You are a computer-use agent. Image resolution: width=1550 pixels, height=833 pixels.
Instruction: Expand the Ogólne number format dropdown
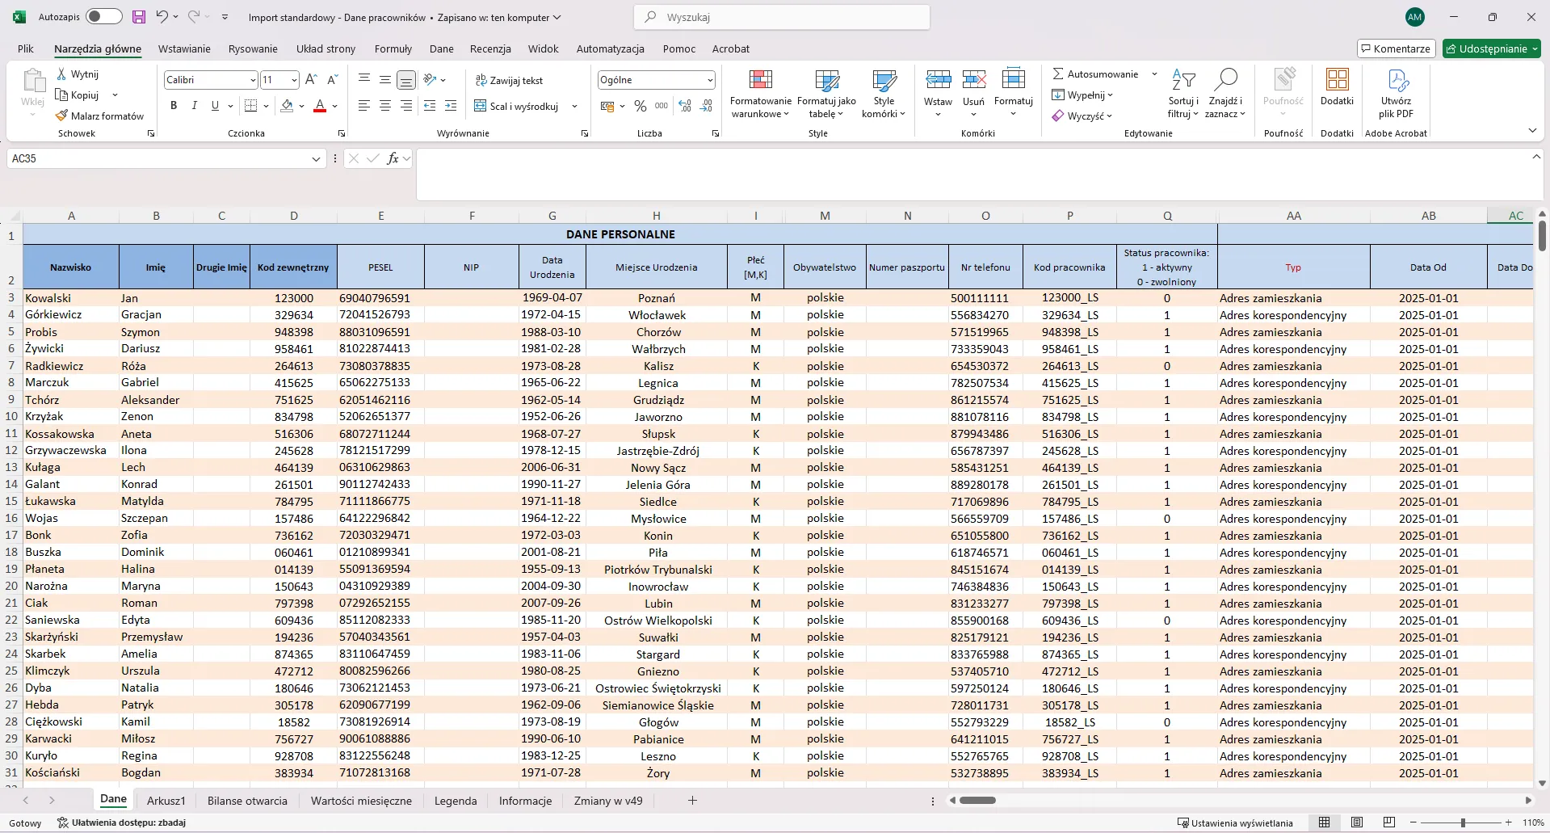pos(710,80)
